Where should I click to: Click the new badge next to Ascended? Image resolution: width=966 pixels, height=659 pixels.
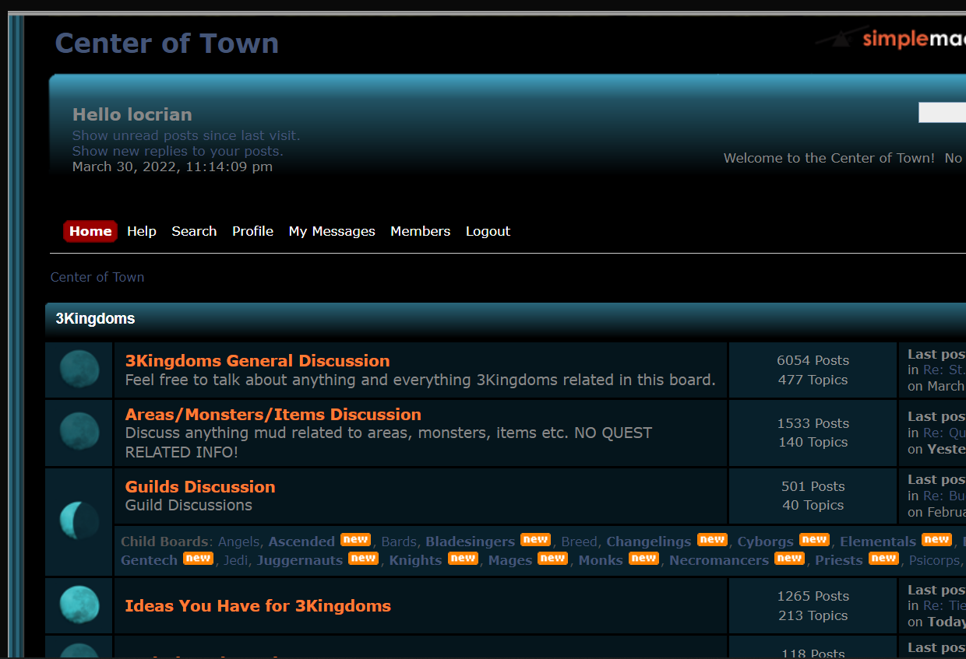(356, 540)
